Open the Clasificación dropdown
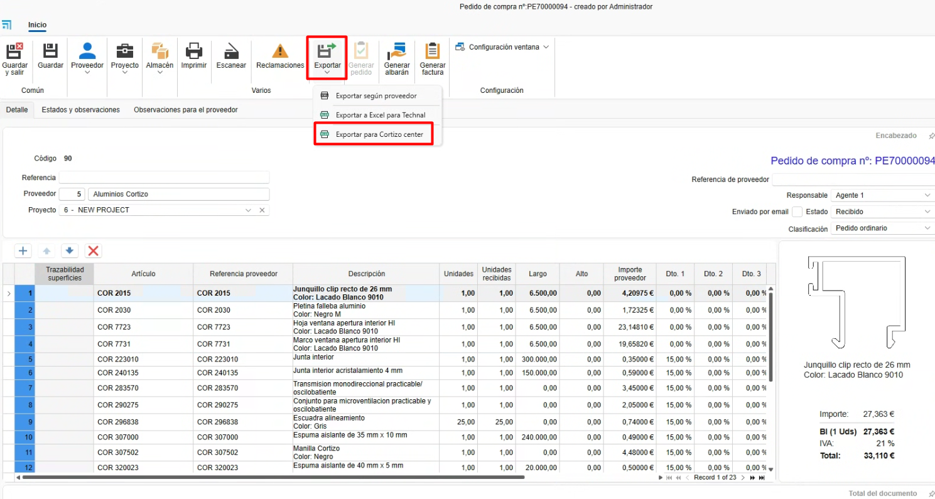 click(882, 228)
